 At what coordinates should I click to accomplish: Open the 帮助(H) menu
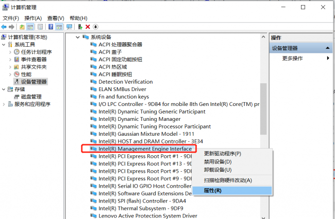click(78, 19)
